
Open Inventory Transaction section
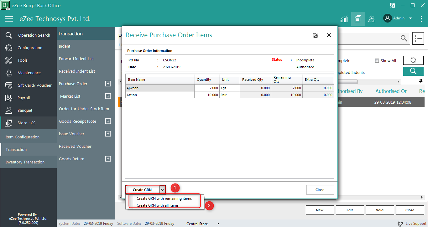coord(29,162)
